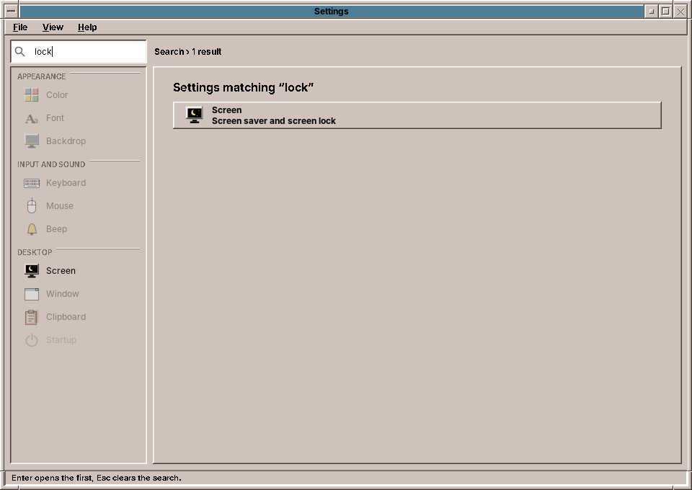Select the Font icon in sidebar
Image resolution: width=692 pixels, height=490 pixels.
(31, 118)
